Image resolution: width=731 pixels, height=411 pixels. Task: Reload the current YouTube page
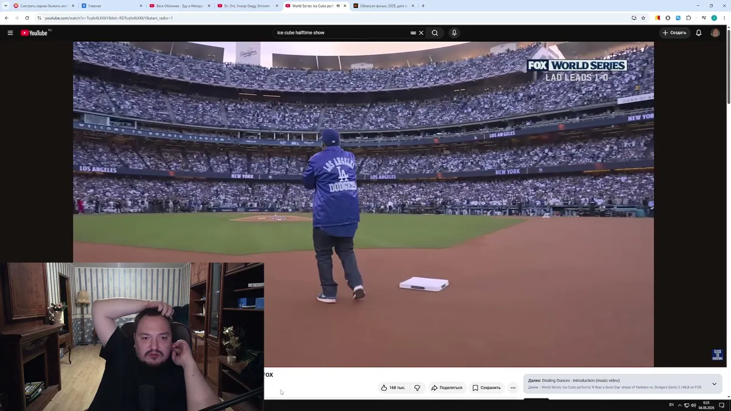point(27,18)
